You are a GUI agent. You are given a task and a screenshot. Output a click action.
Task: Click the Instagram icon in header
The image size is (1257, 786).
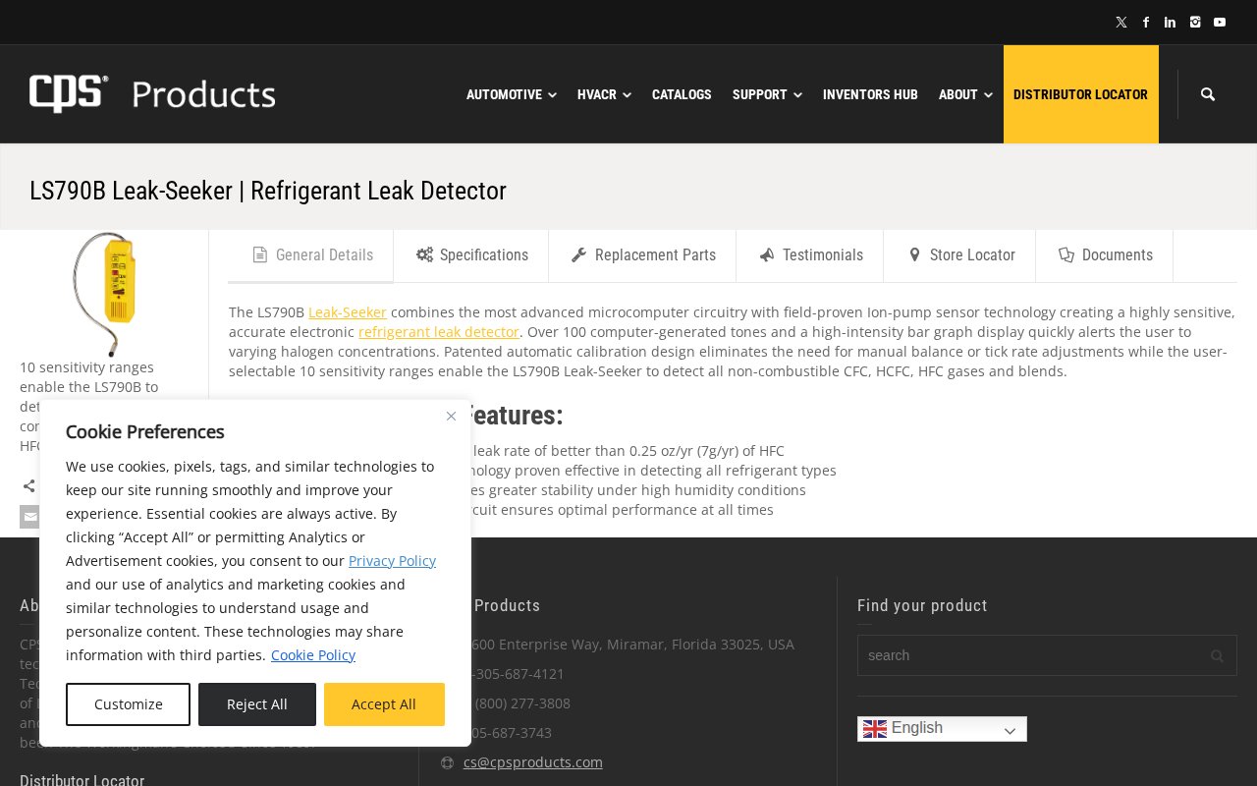[1195, 23]
